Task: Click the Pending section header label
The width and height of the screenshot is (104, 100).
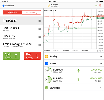Action: [x=53, y=57]
